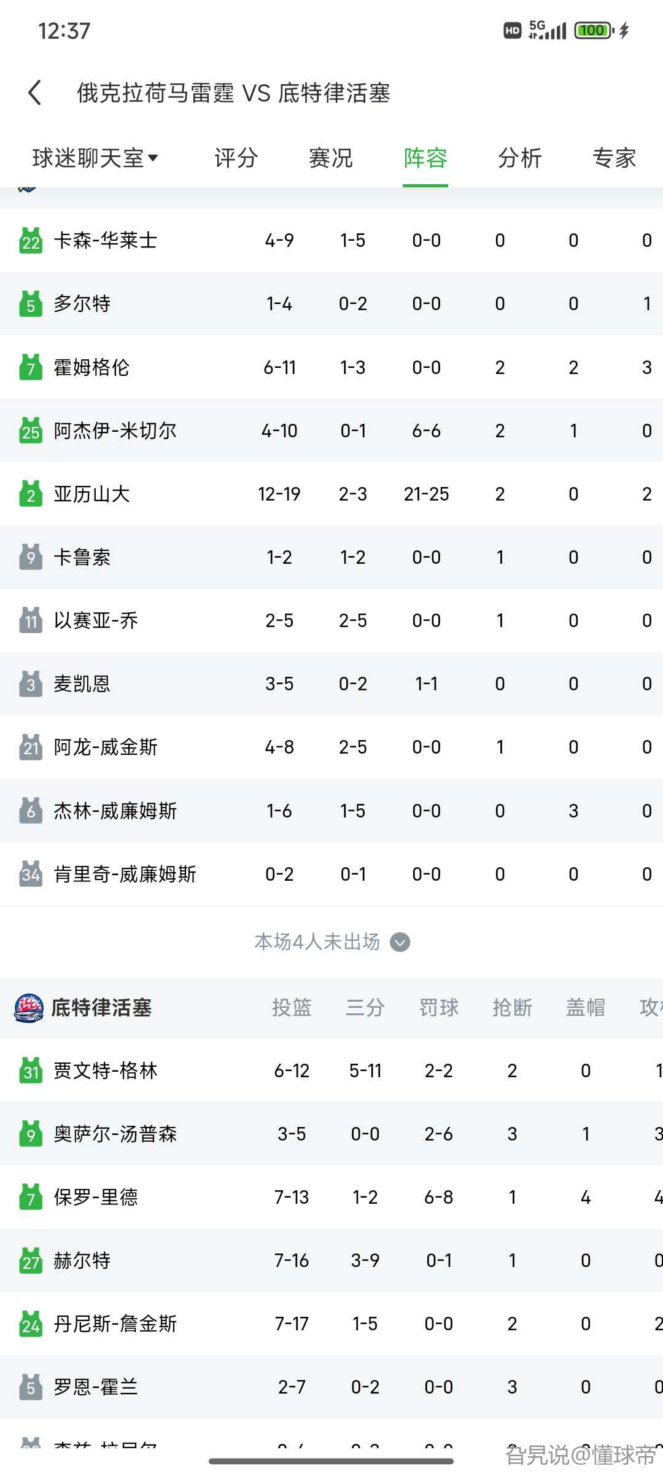Switch to the 赛况 tab
Viewport: 663px width, 1474px height.
tap(331, 158)
